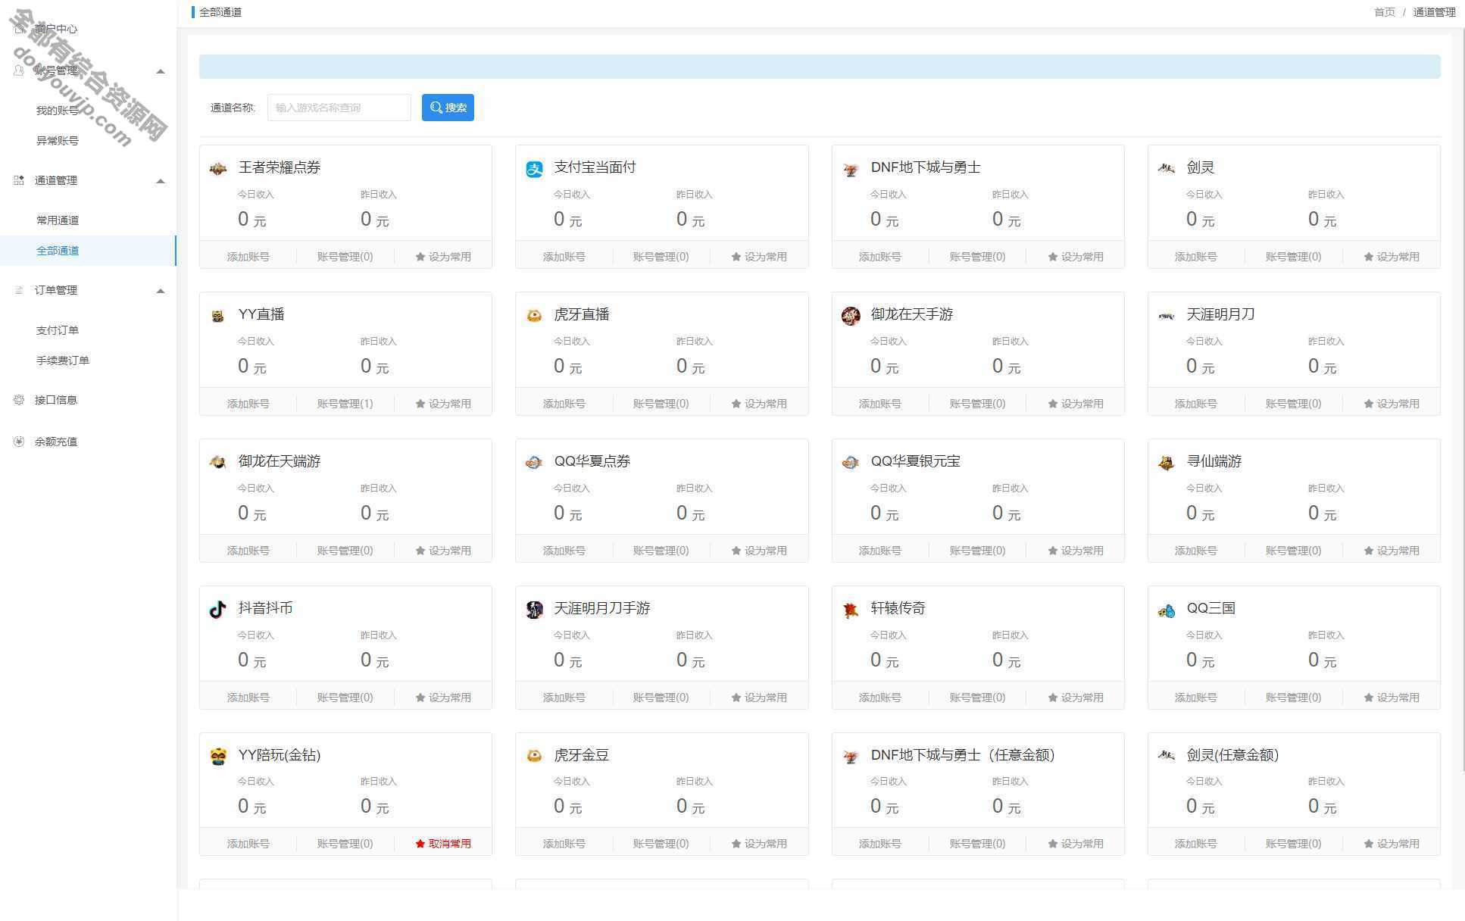Click the 寻仙端游 channel icon
Viewport: 1465px width, 921px height.
(x=1167, y=462)
